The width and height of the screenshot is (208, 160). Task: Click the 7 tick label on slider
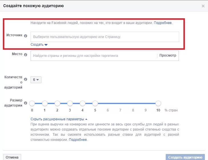point(120,110)
